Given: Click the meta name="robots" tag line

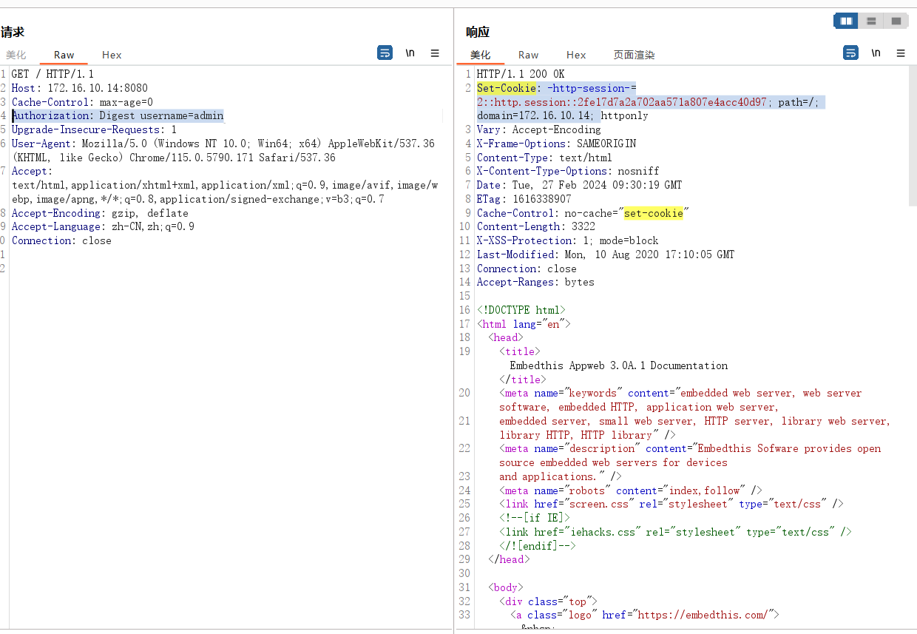Looking at the screenshot, I should tap(631, 490).
